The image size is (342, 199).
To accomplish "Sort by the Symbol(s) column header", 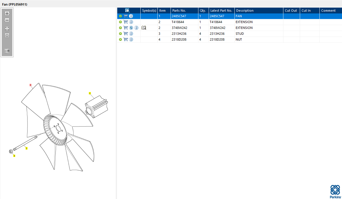I will 149,11.
